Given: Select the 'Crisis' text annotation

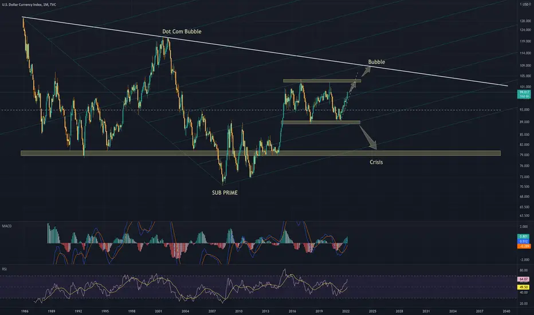Looking at the screenshot, I should (x=376, y=162).
